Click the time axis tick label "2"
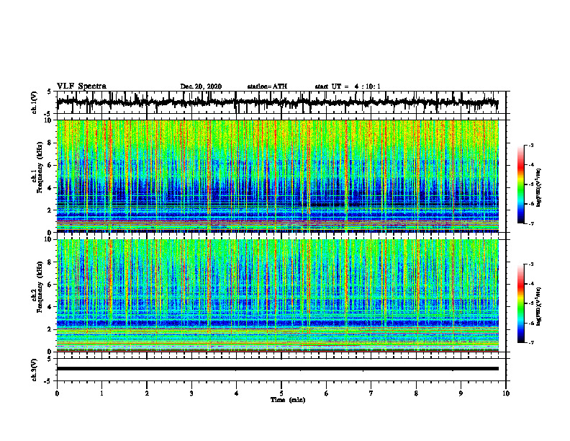The height and width of the screenshot is (441, 570). pos(147,393)
